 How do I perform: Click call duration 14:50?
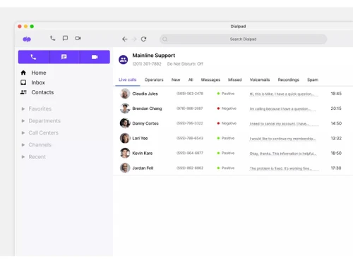pos(336,123)
